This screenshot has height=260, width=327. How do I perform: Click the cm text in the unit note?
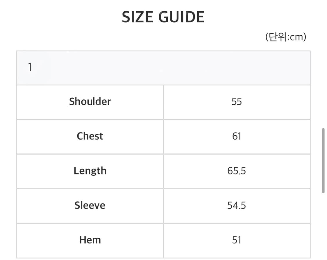pos(296,37)
